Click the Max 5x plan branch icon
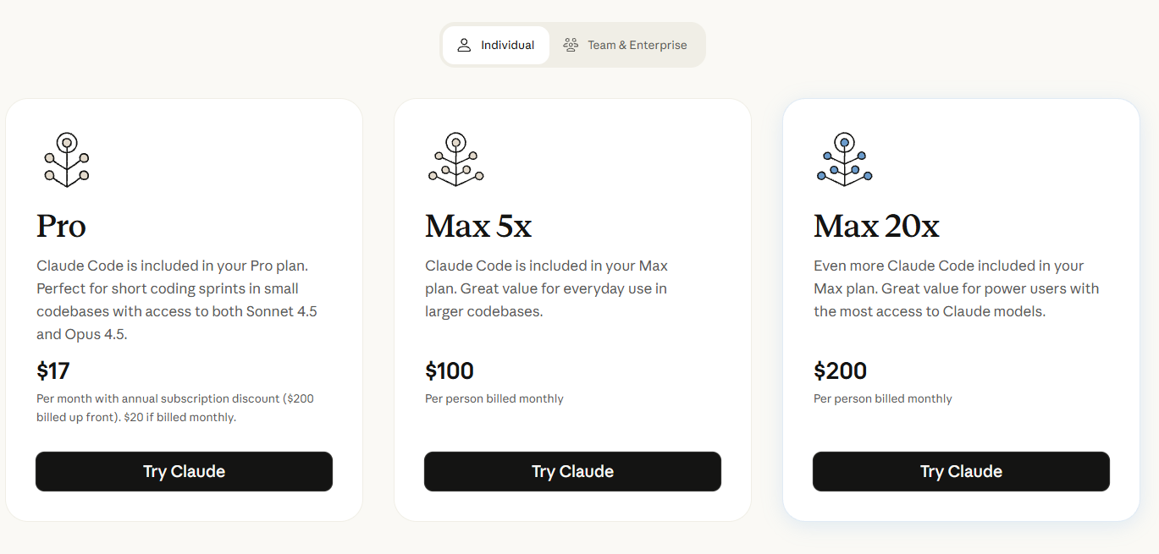Screen dimensions: 1159x554 point(455,159)
